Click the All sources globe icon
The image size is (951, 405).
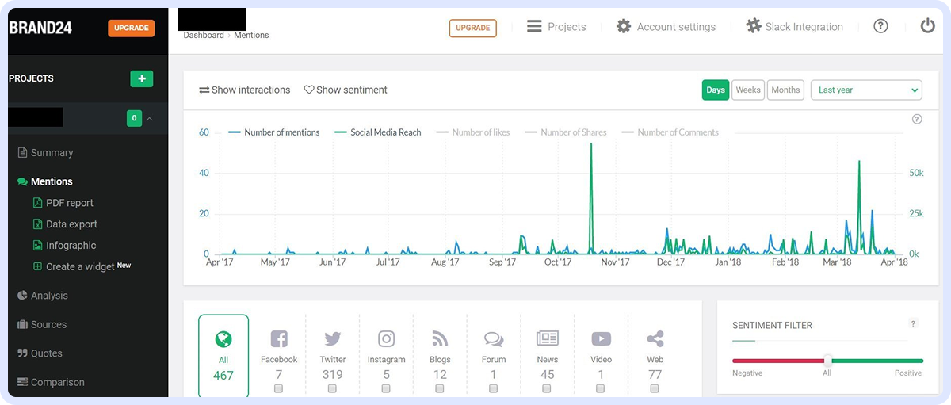tap(223, 339)
